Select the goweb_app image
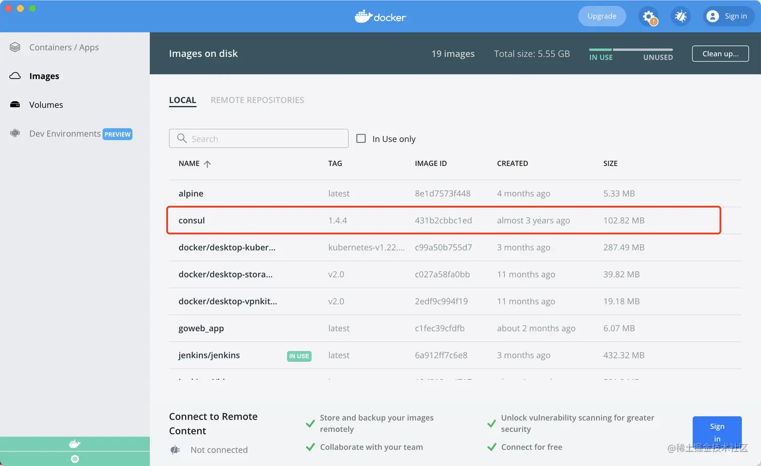The image size is (761, 466). point(201,329)
